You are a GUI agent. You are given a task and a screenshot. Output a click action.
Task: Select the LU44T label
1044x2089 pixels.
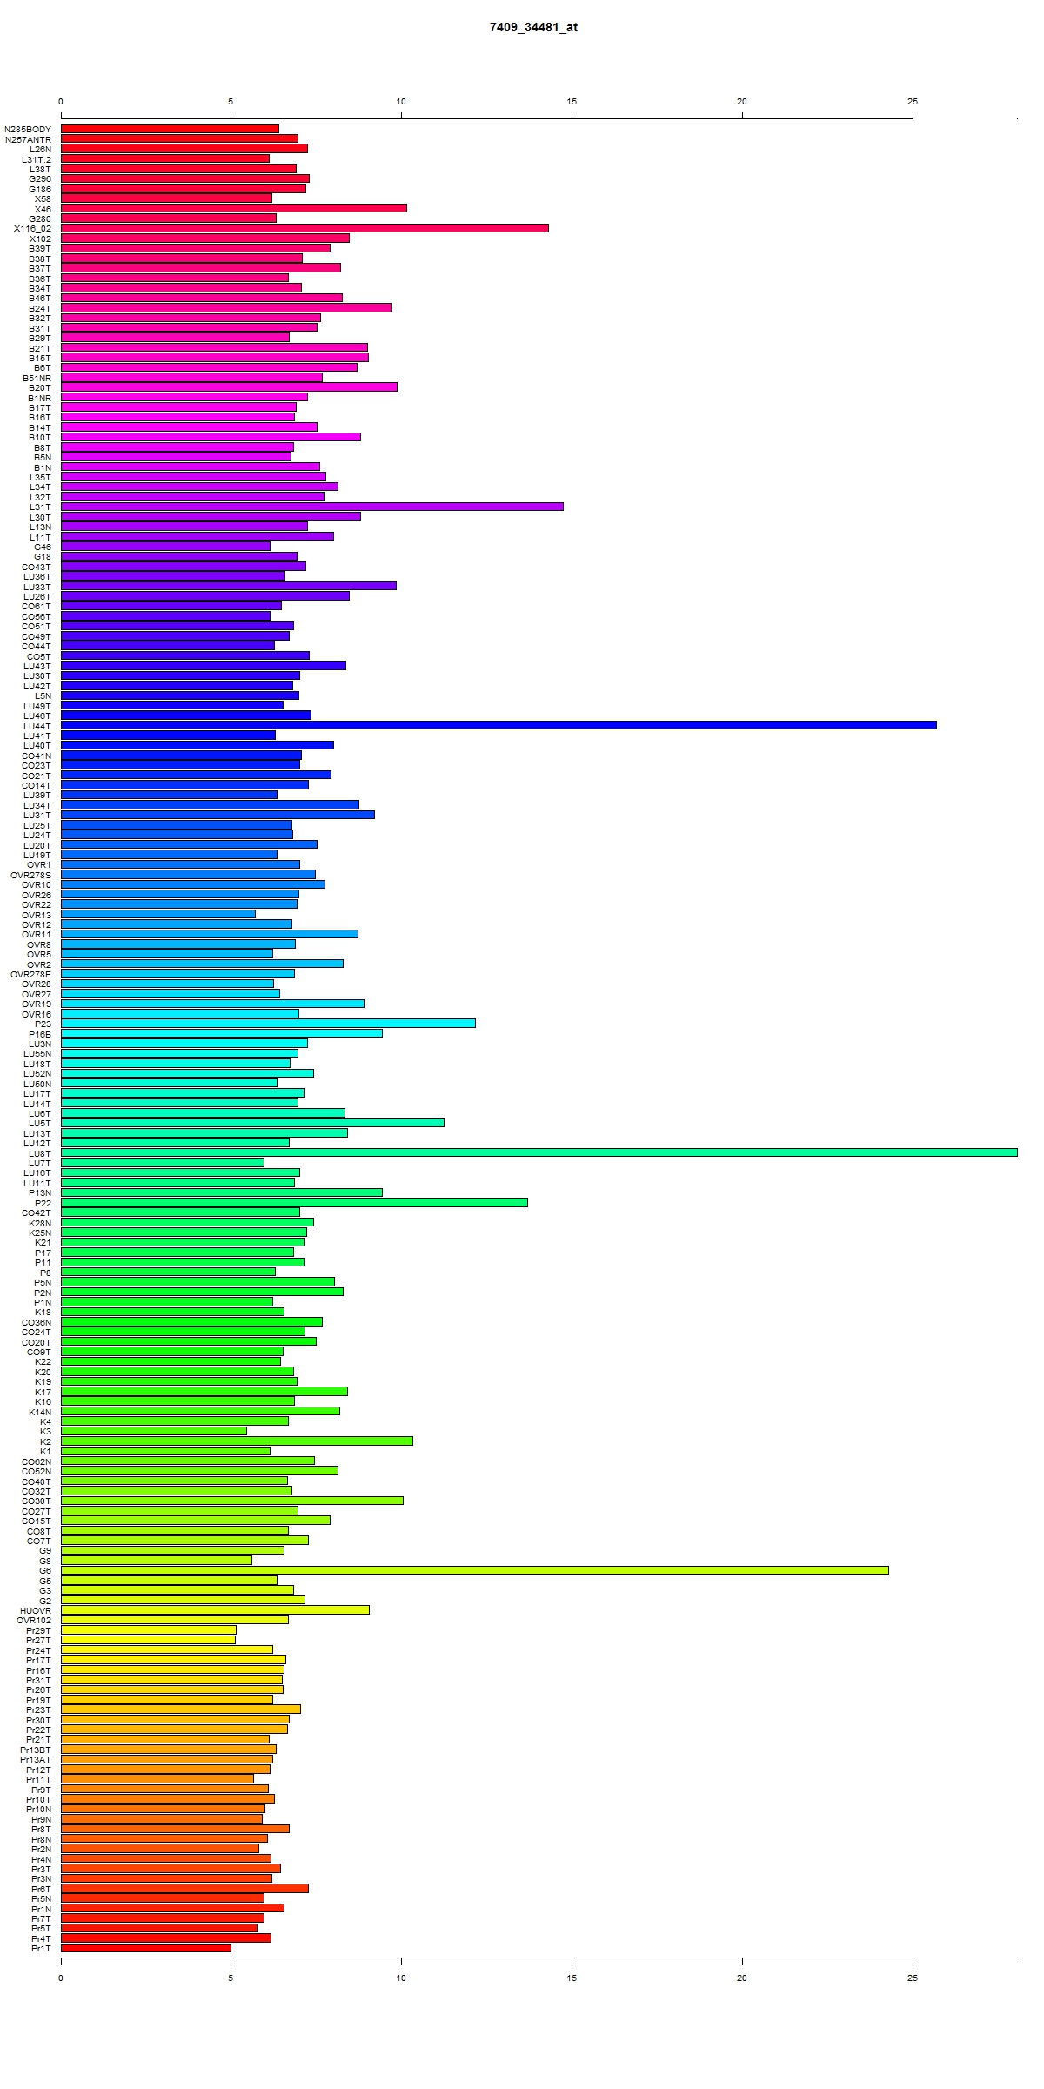(37, 726)
